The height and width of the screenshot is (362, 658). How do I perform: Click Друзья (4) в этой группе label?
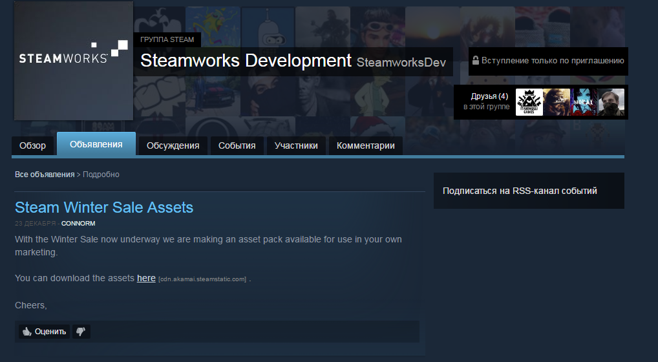click(x=487, y=101)
